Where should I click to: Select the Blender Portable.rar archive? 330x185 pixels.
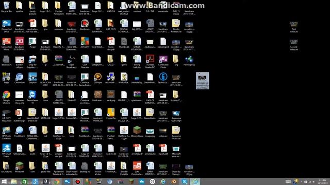(x=176, y=26)
